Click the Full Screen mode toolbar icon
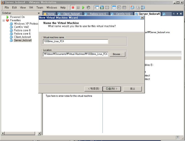The width and height of the screenshot is (185, 141). click(107, 8)
